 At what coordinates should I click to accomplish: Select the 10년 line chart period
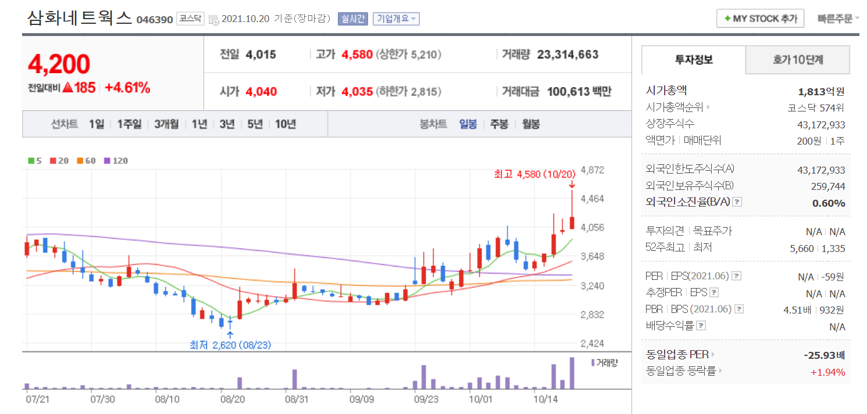286,124
